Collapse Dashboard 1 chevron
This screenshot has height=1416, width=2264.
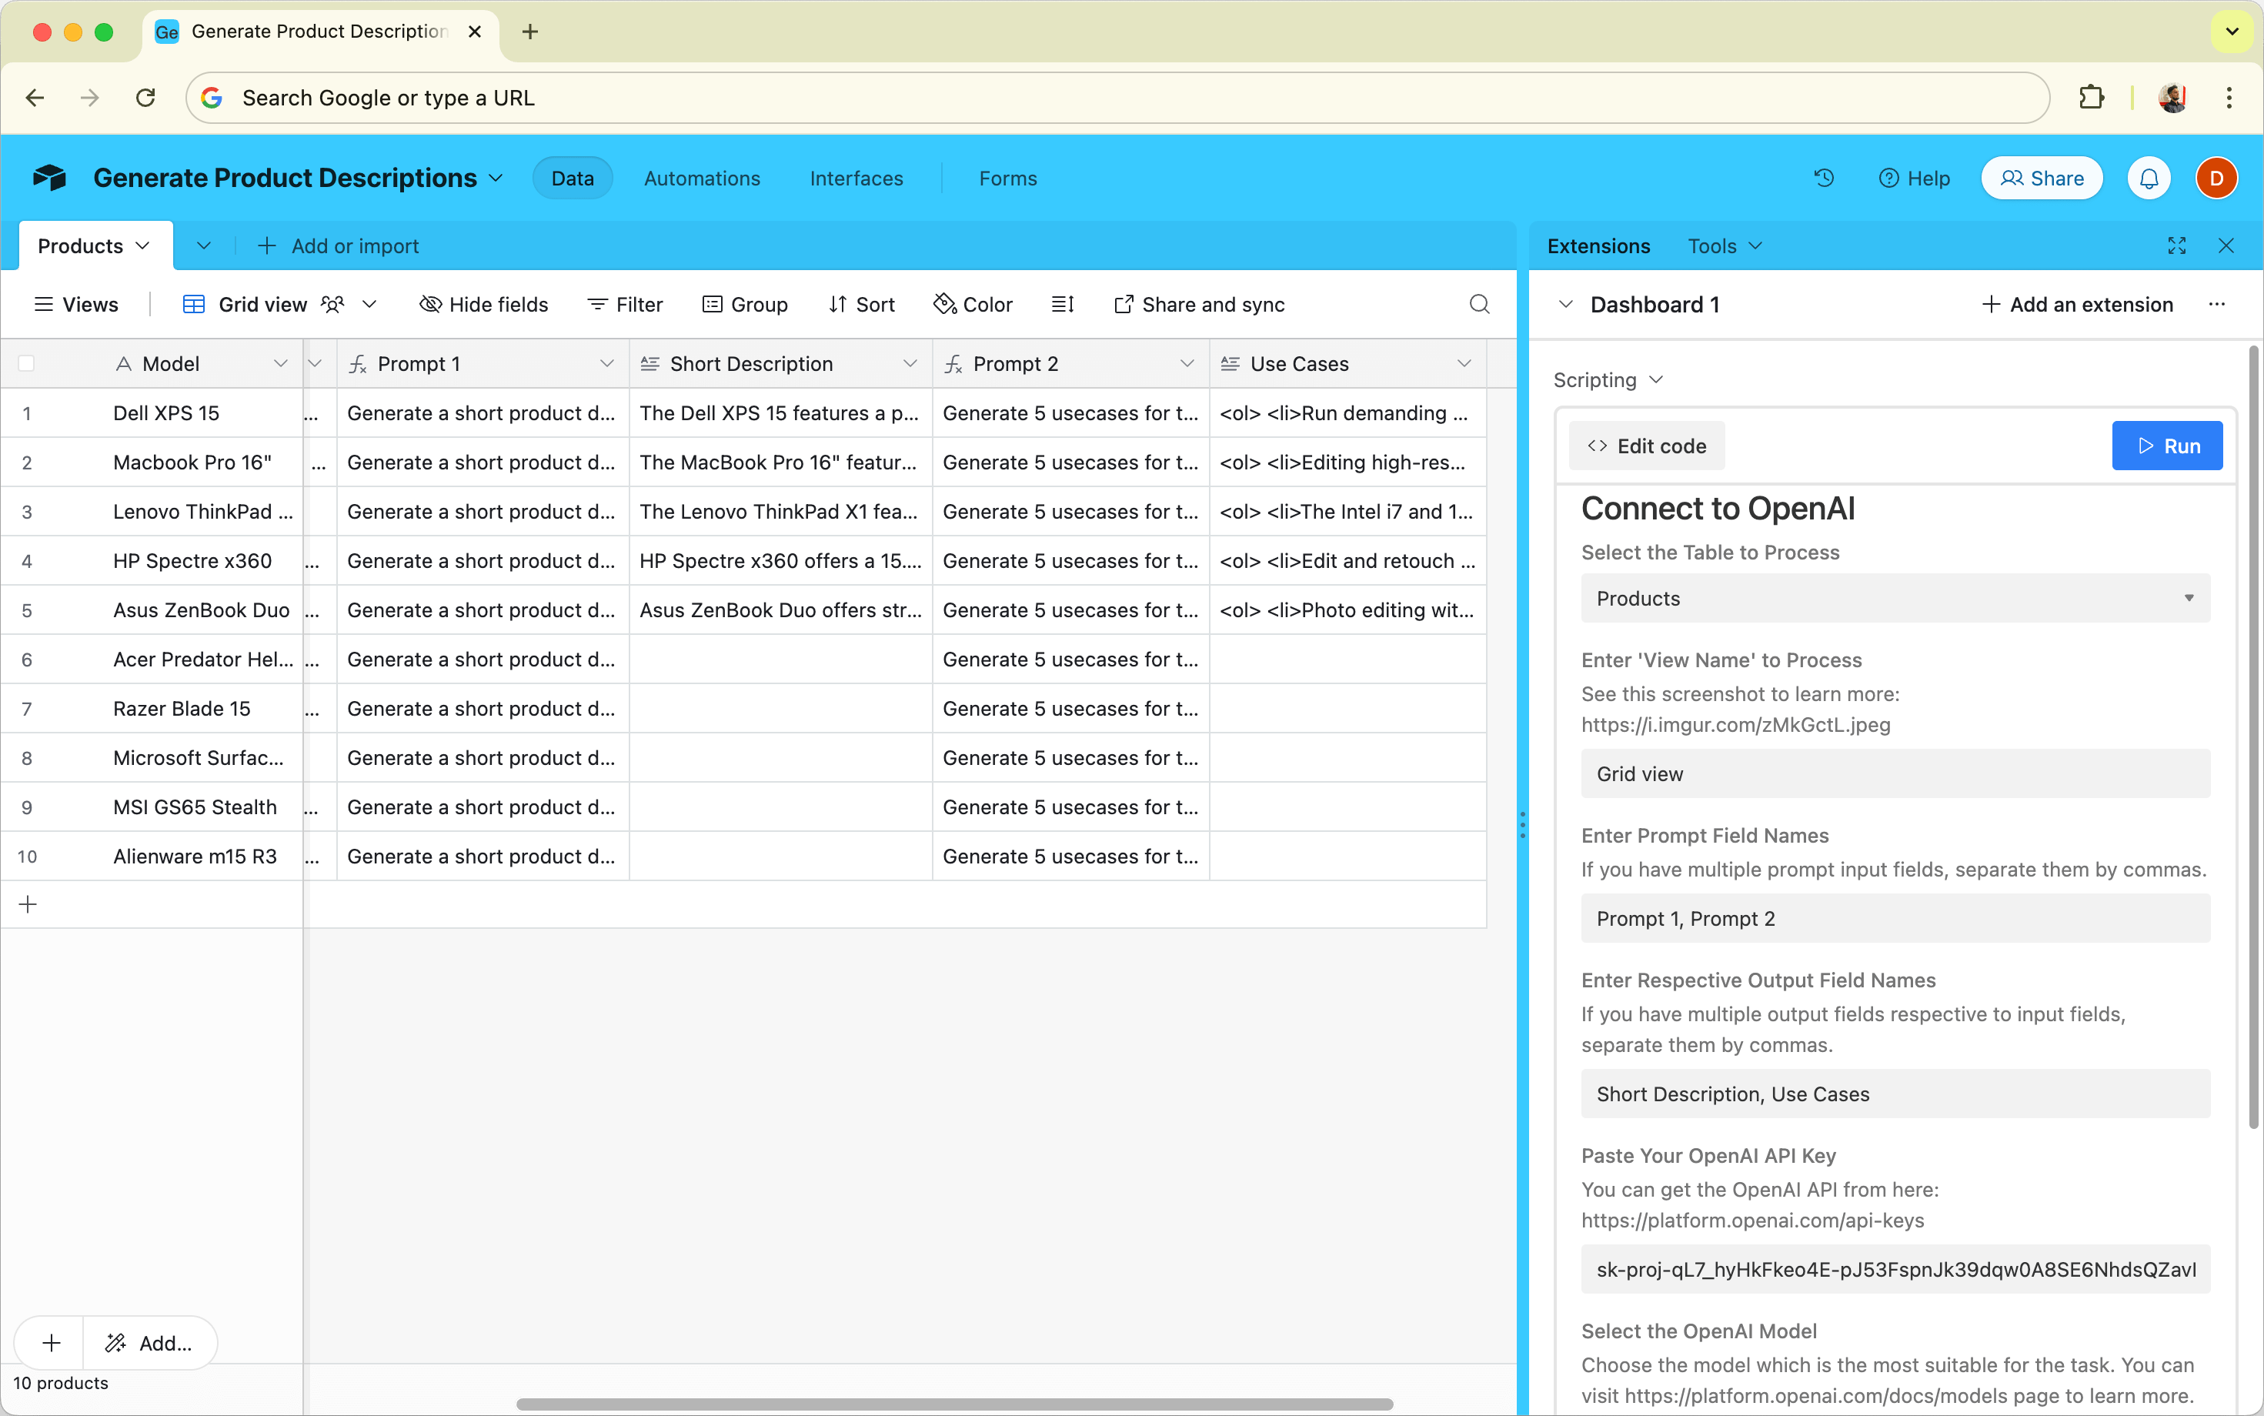1564,305
